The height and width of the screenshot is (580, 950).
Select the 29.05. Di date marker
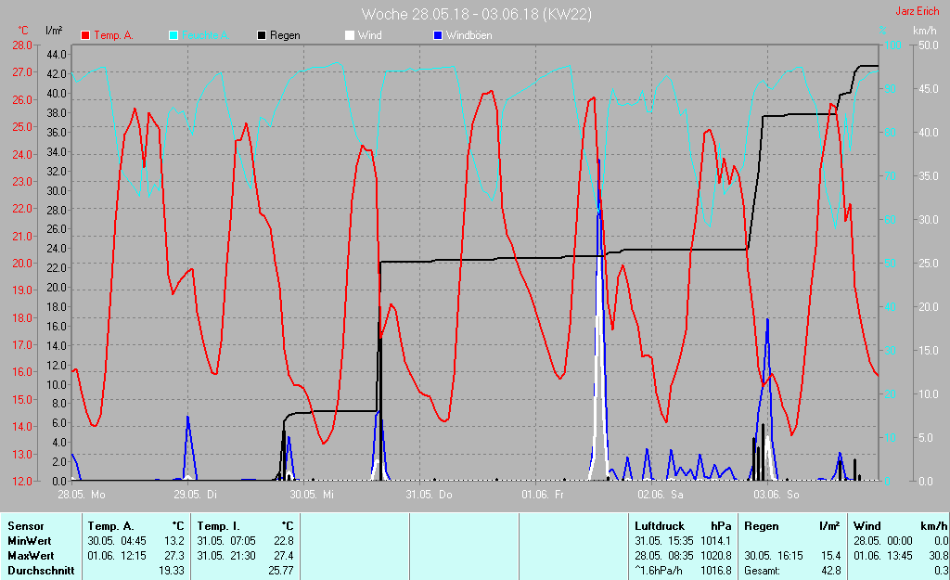pyautogui.click(x=196, y=495)
